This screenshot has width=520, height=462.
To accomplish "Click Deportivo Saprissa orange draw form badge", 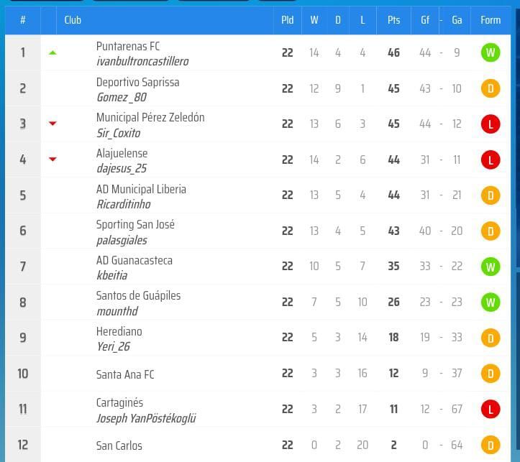I will tap(491, 89).
